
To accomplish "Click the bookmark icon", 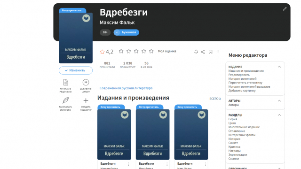I will (x=210, y=52).
